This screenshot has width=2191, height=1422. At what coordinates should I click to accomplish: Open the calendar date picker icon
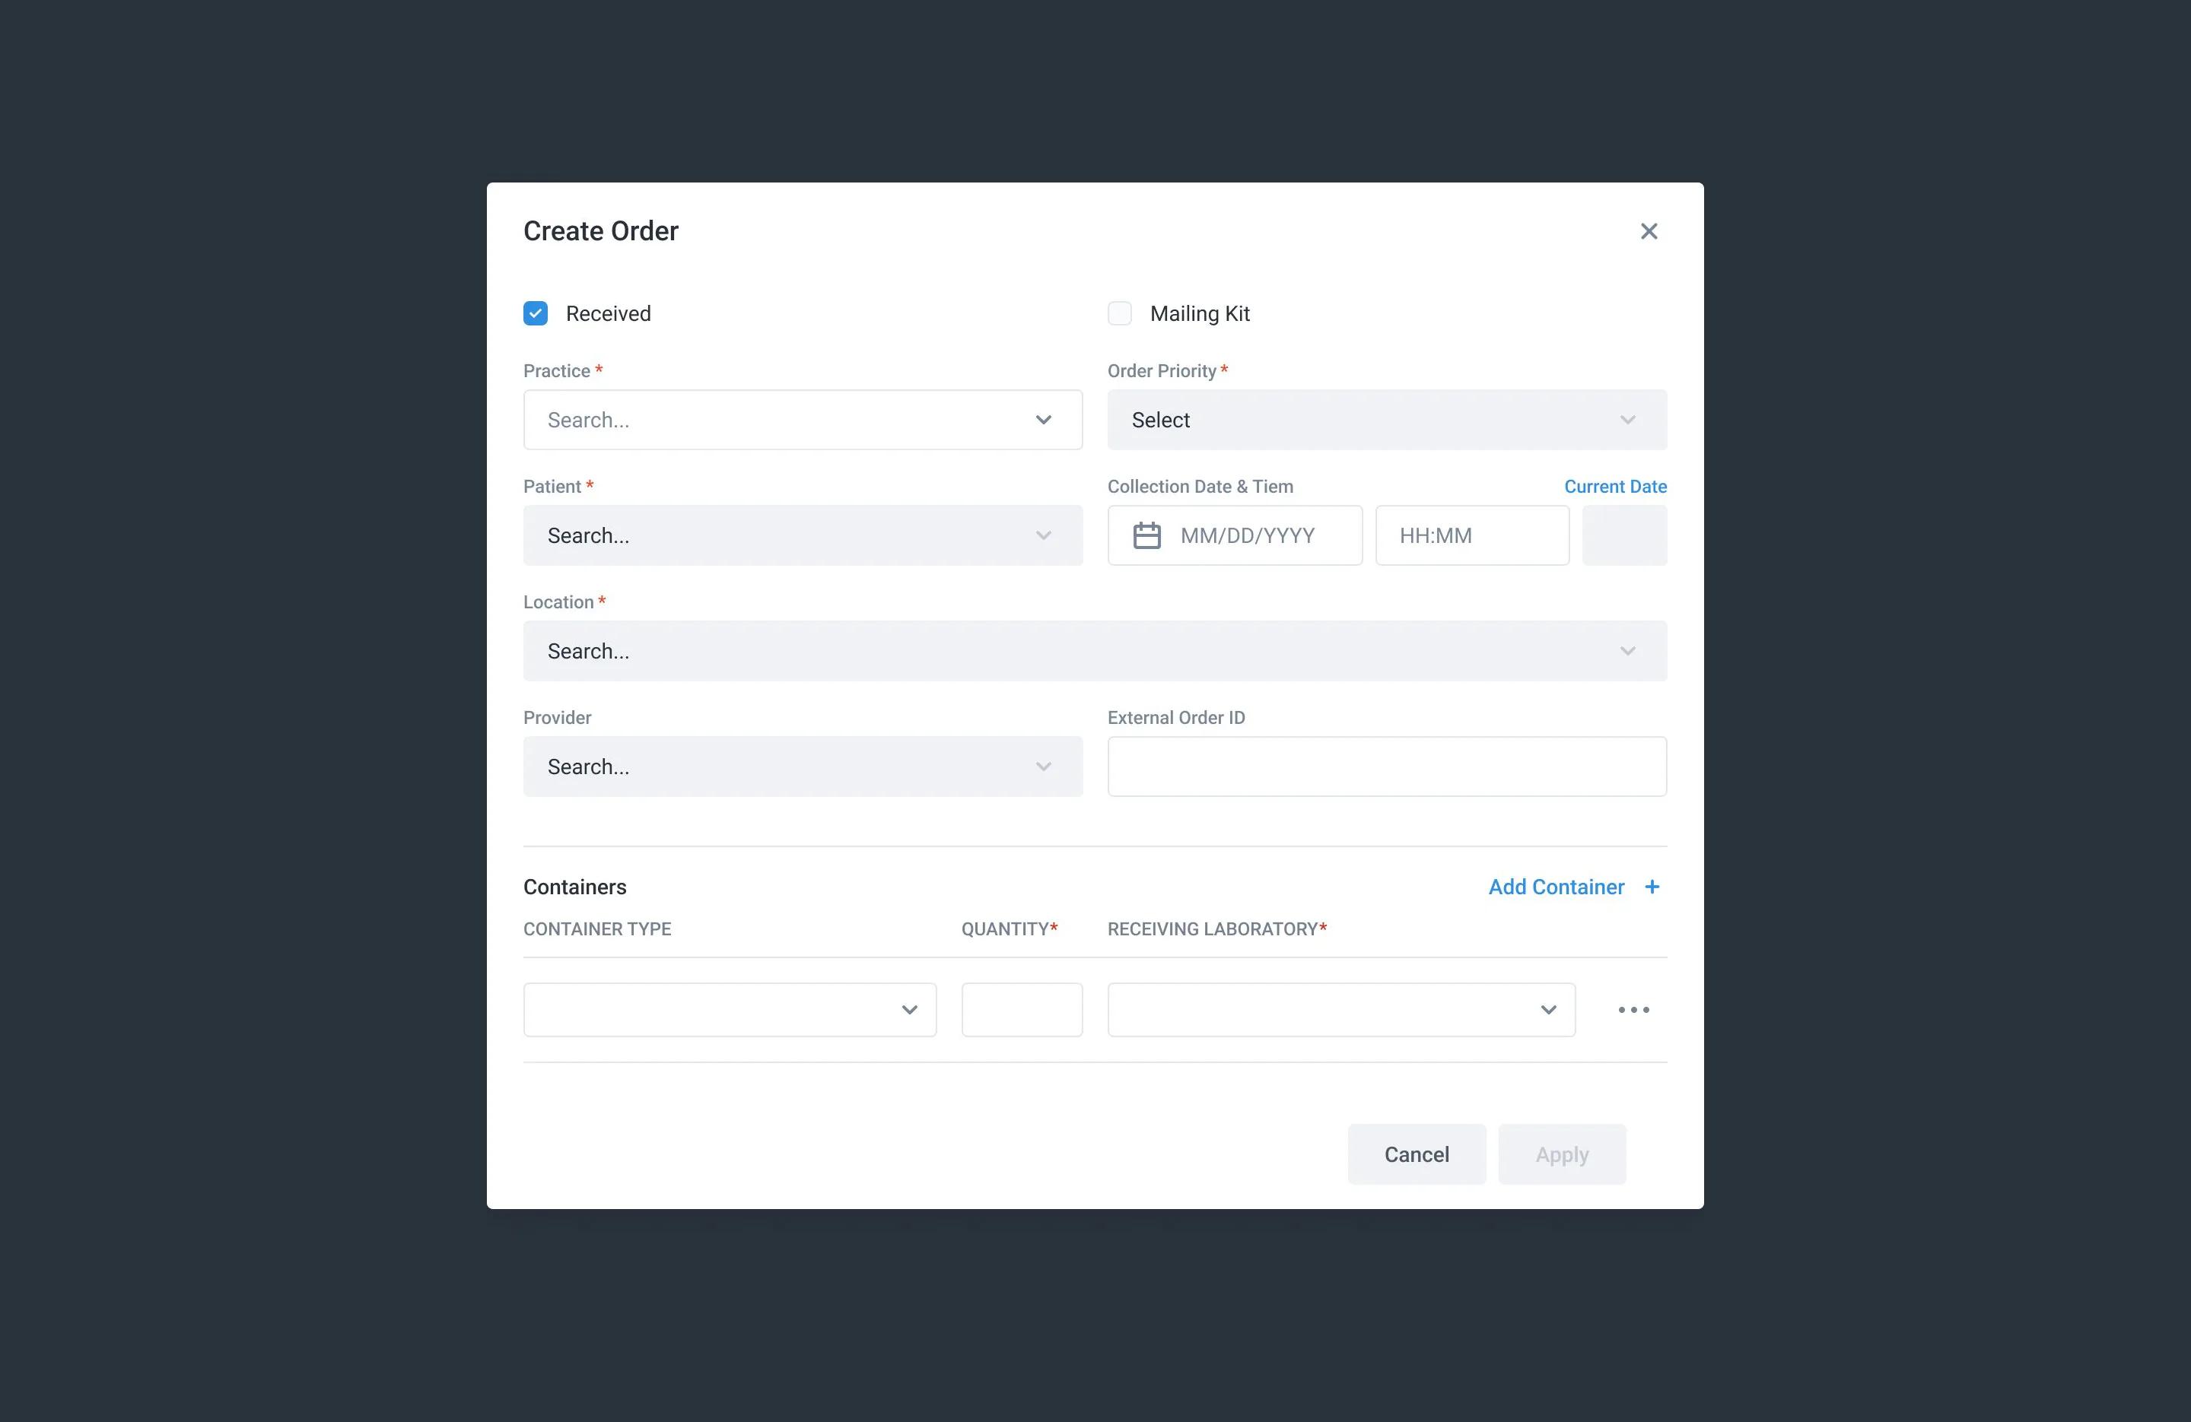(1146, 535)
